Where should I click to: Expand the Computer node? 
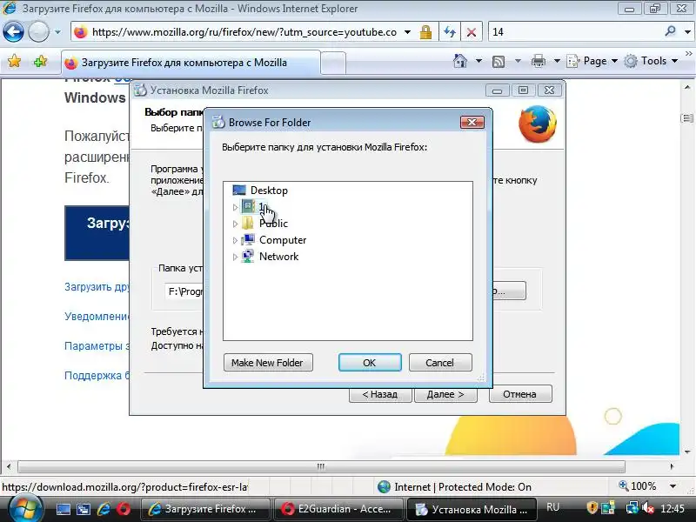click(235, 240)
